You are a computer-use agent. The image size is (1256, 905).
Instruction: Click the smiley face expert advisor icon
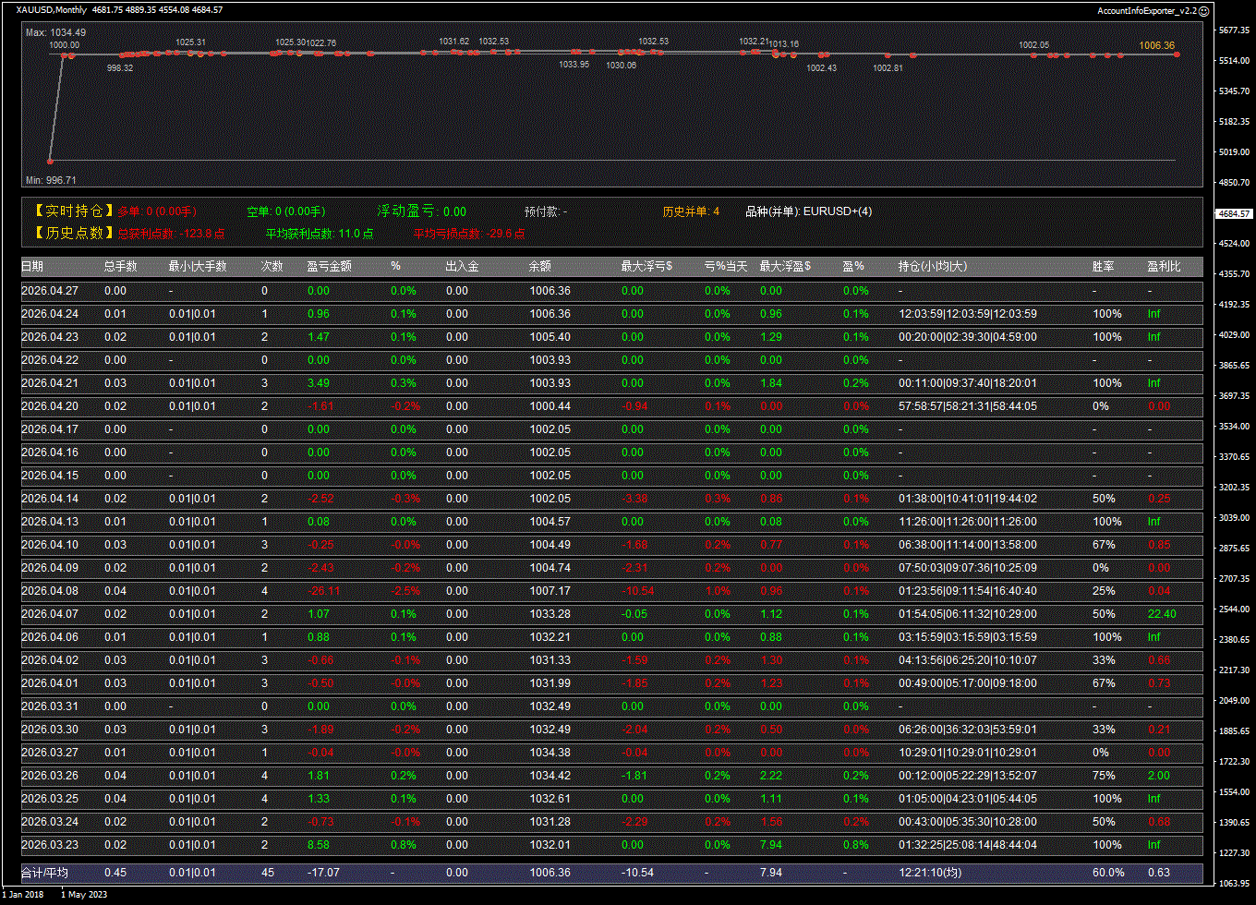point(1203,10)
